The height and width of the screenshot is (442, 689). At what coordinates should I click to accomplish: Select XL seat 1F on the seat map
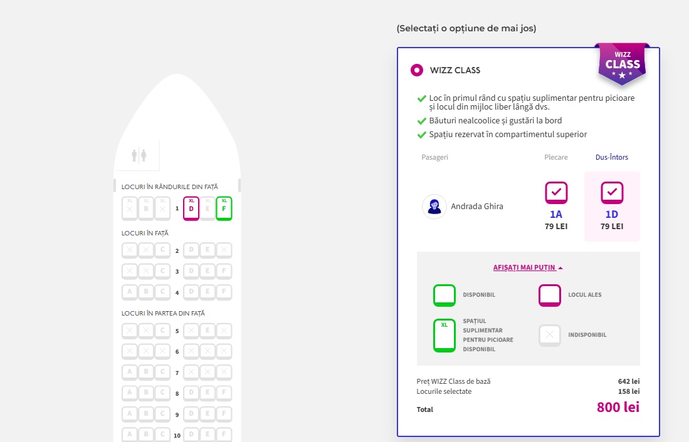pyautogui.click(x=224, y=207)
